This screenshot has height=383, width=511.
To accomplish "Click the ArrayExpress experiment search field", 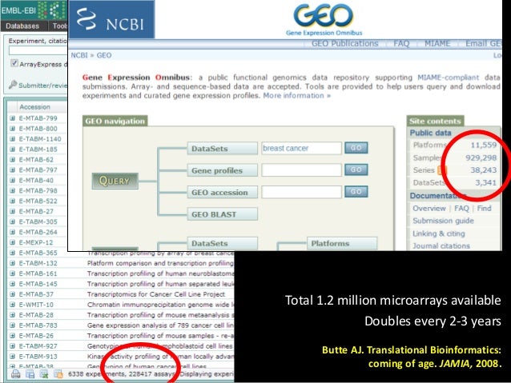I will (x=38, y=50).
